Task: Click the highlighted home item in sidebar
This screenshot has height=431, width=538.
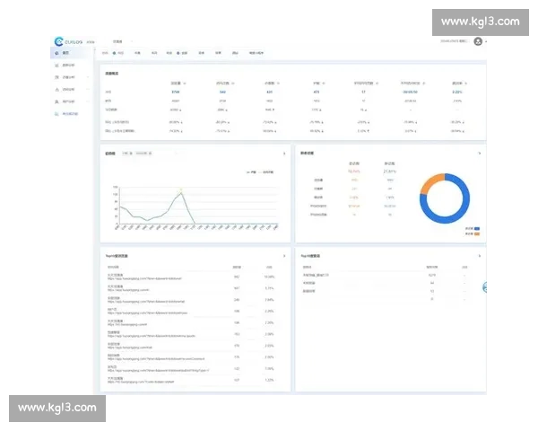Action: tap(70, 53)
